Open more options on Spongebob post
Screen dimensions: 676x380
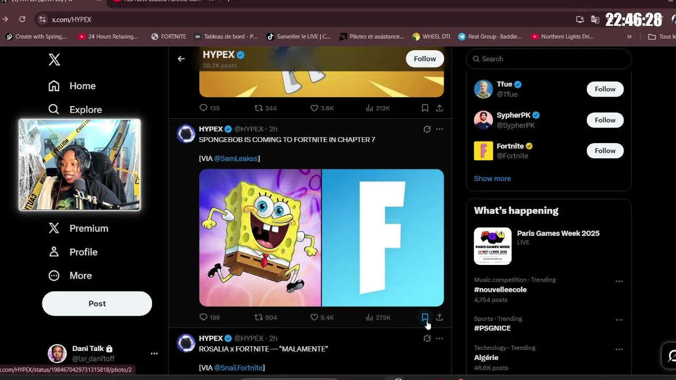[x=439, y=129]
